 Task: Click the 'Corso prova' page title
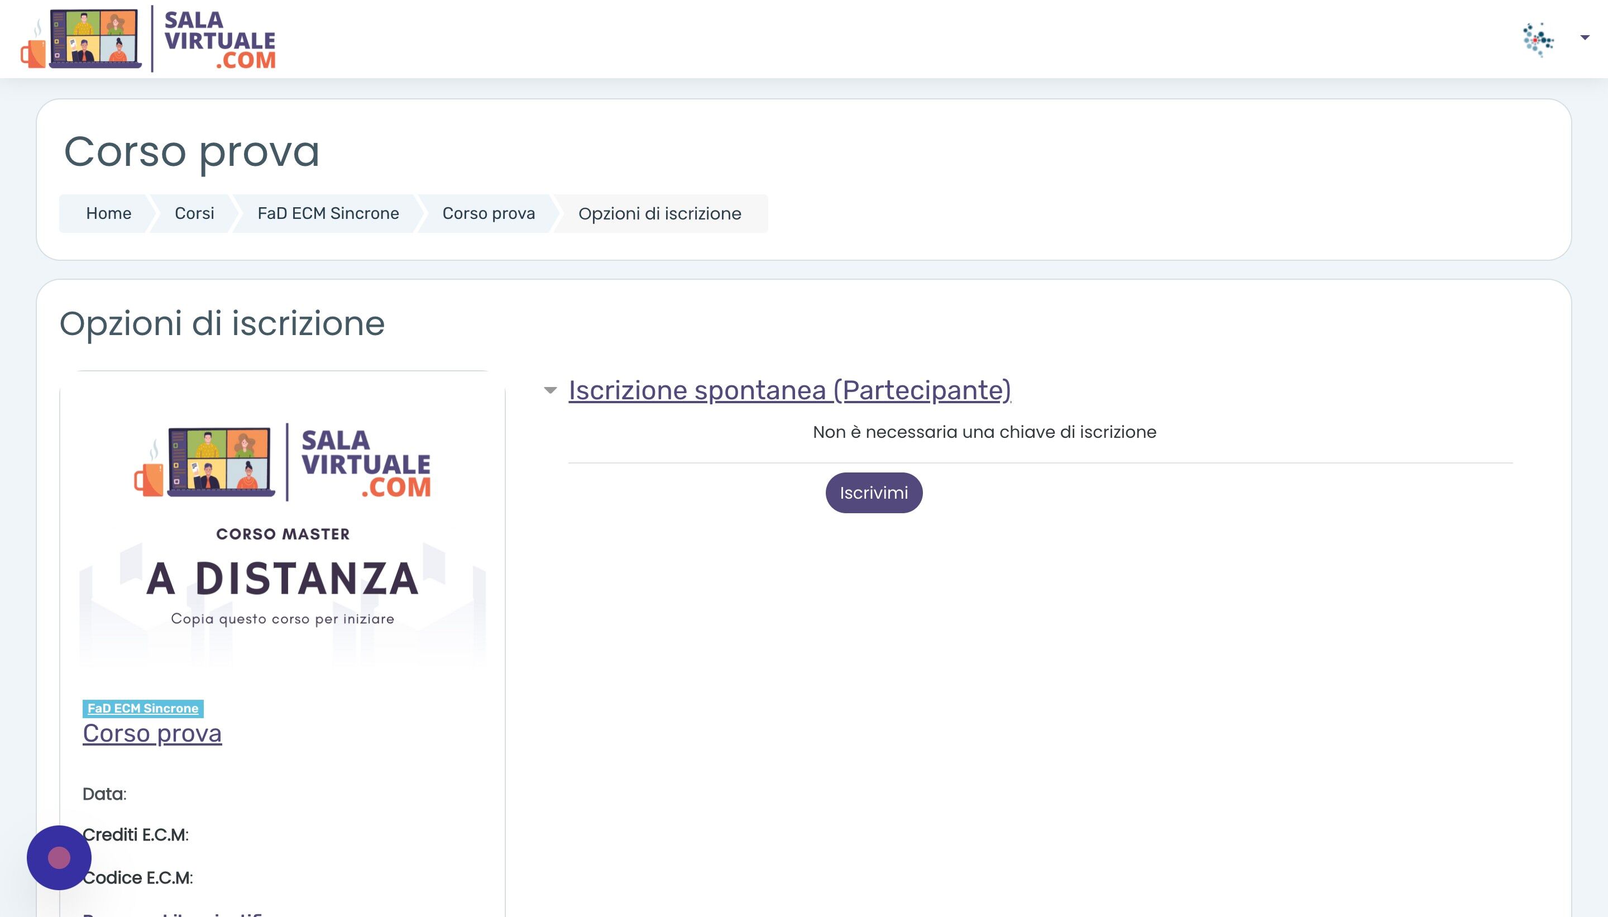click(192, 152)
